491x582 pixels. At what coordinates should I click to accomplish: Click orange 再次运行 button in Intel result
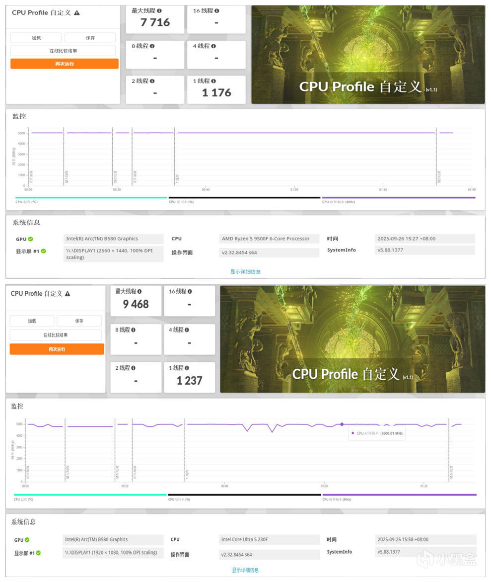57,349
